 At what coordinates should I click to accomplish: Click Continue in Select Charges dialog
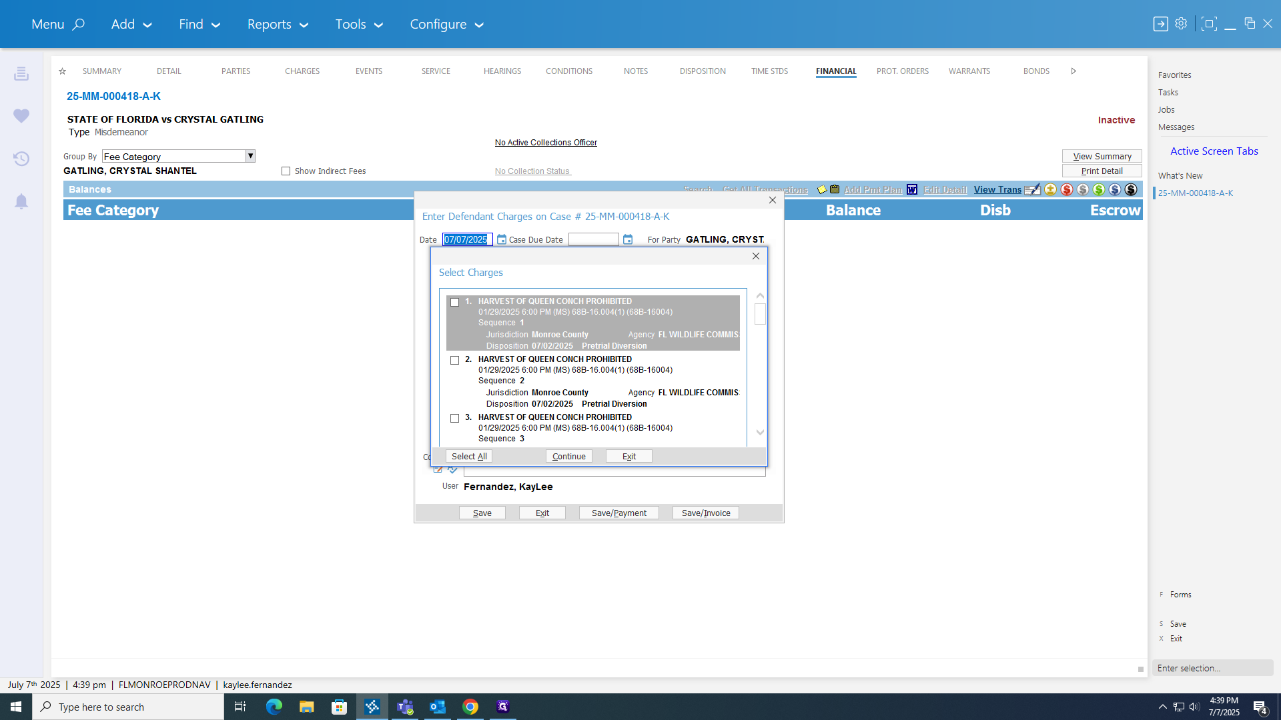[569, 457]
